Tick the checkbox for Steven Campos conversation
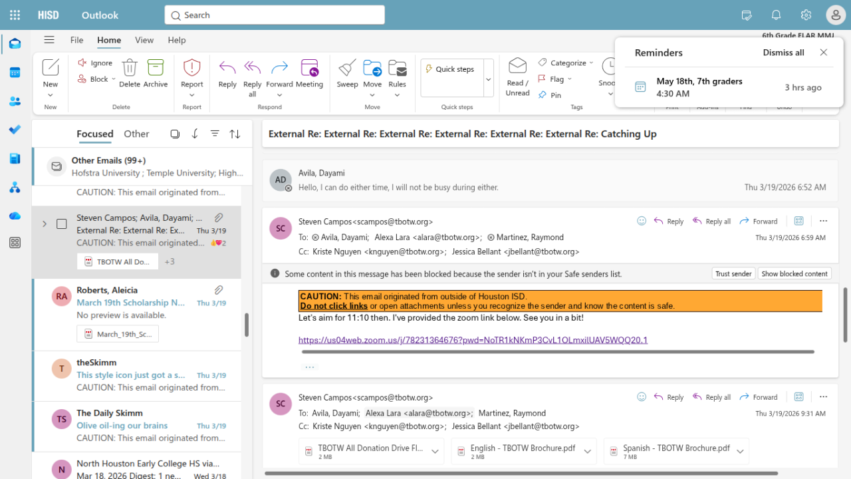851x479 pixels. tap(62, 224)
